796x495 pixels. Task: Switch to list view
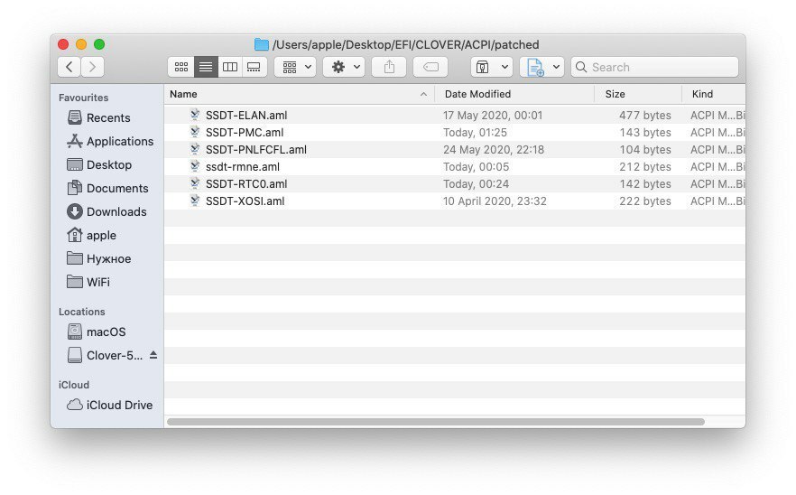point(206,67)
